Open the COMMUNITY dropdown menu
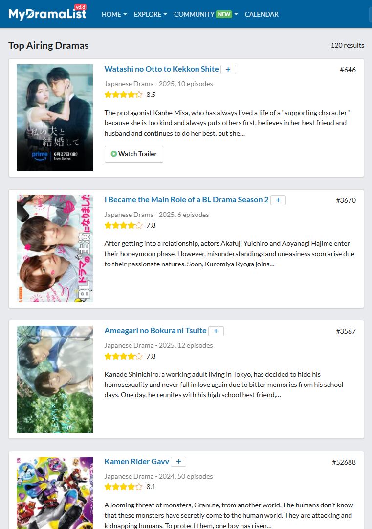 (206, 14)
